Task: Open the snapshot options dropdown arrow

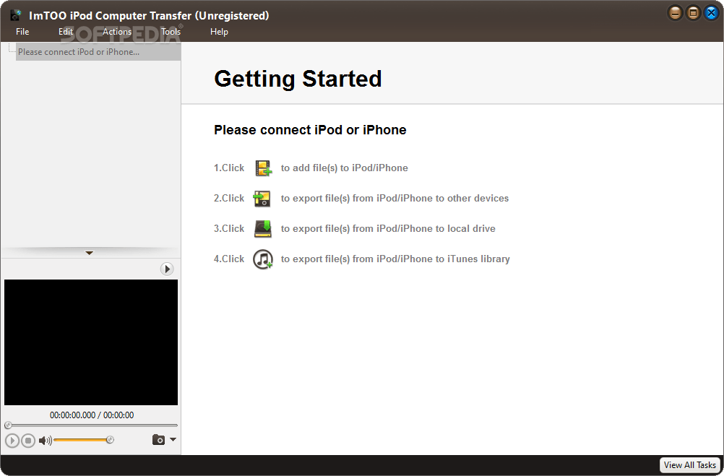Action: (173, 440)
